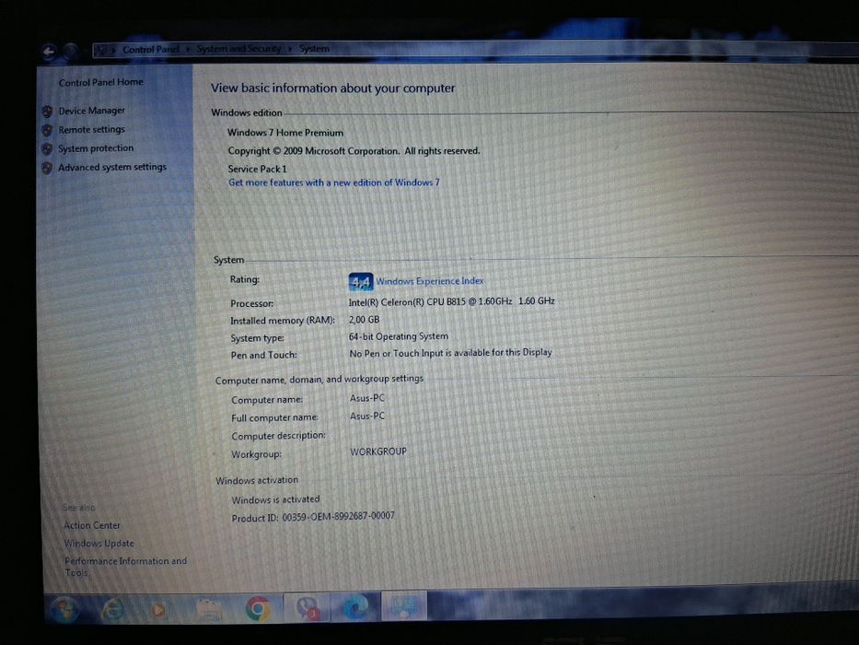Go to the System and Security breadcrumb
This screenshot has width=859, height=645.
point(238,49)
